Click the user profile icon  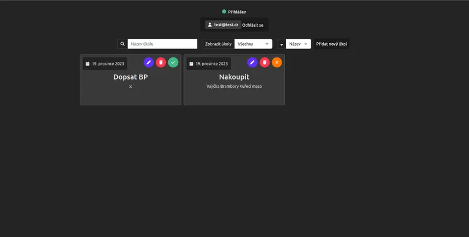[210, 25]
